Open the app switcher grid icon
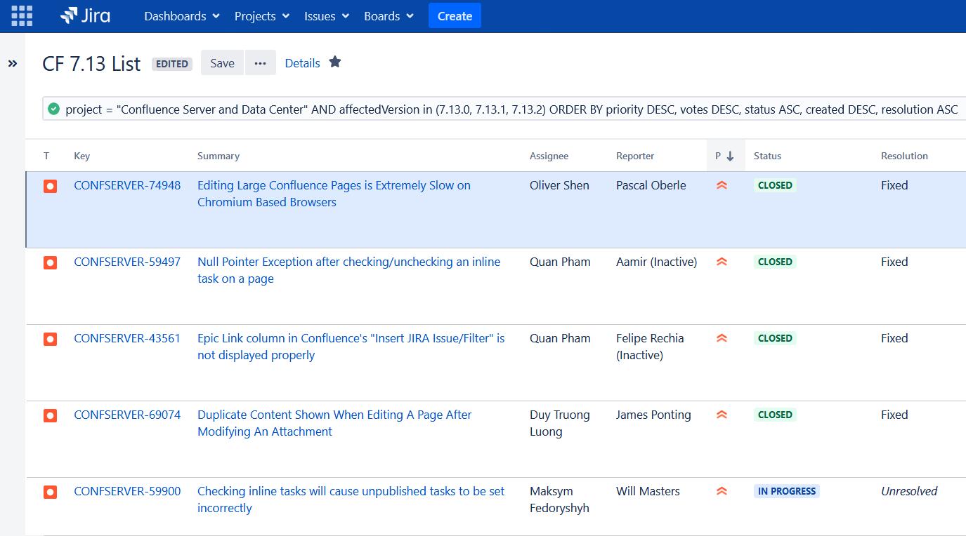Viewport: 966px width, 536px height. coord(22,15)
